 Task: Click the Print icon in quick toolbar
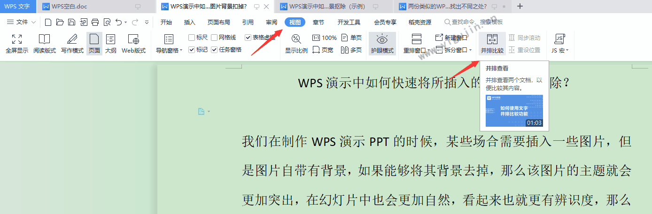click(95, 22)
